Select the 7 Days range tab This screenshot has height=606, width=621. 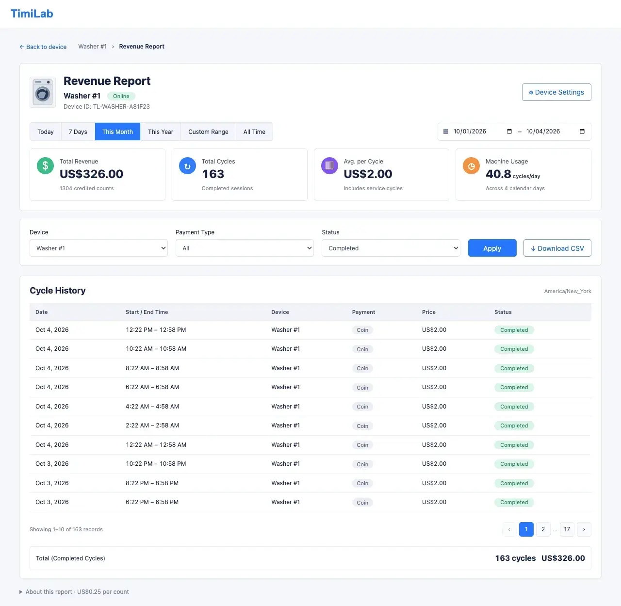pyautogui.click(x=78, y=132)
